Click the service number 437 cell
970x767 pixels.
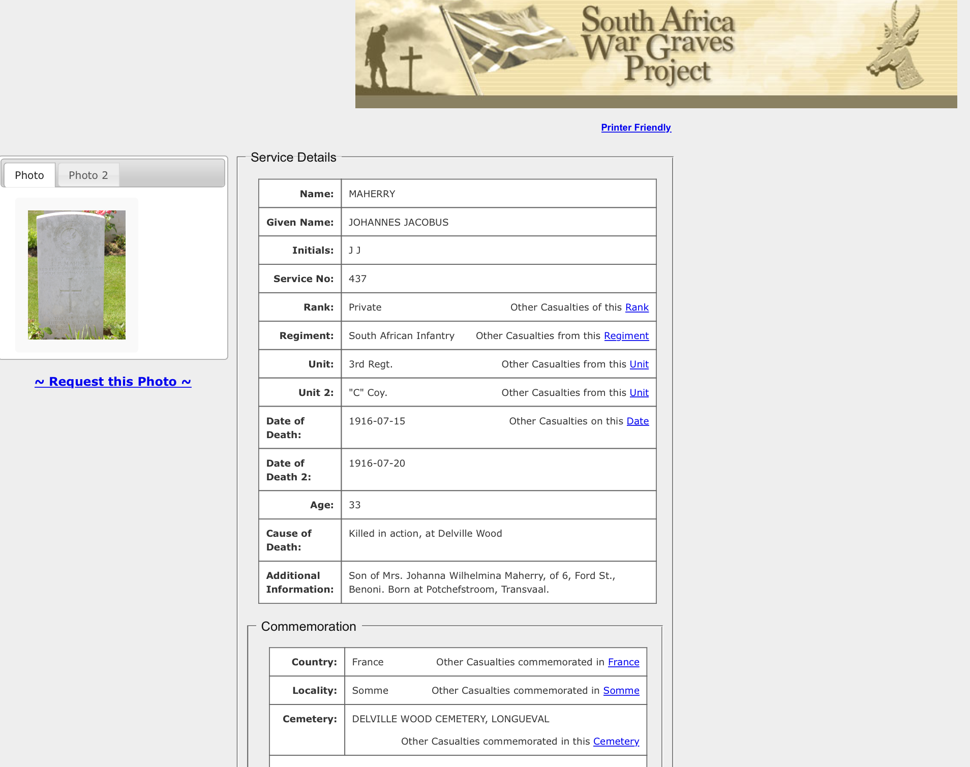coord(358,279)
